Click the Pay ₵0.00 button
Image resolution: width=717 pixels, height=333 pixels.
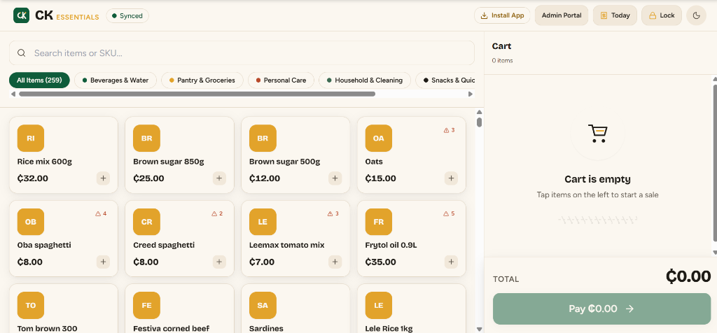[x=601, y=309]
